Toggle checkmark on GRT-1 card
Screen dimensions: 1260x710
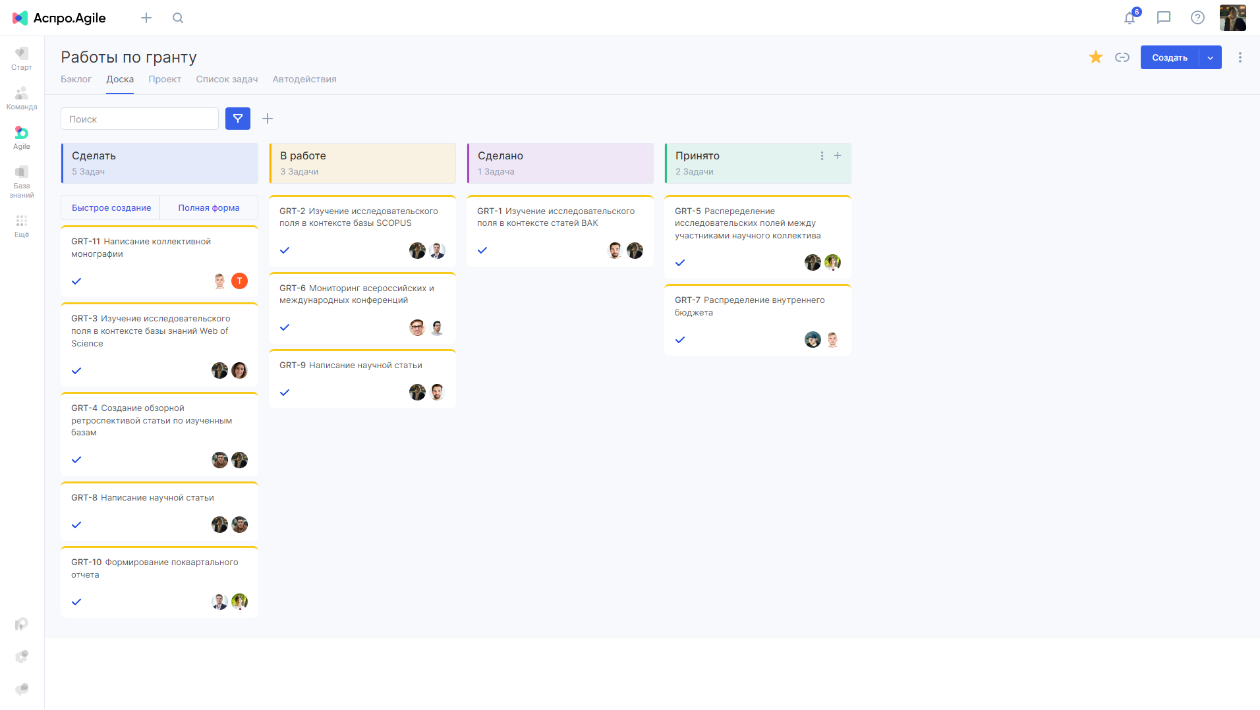[x=482, y=250]
